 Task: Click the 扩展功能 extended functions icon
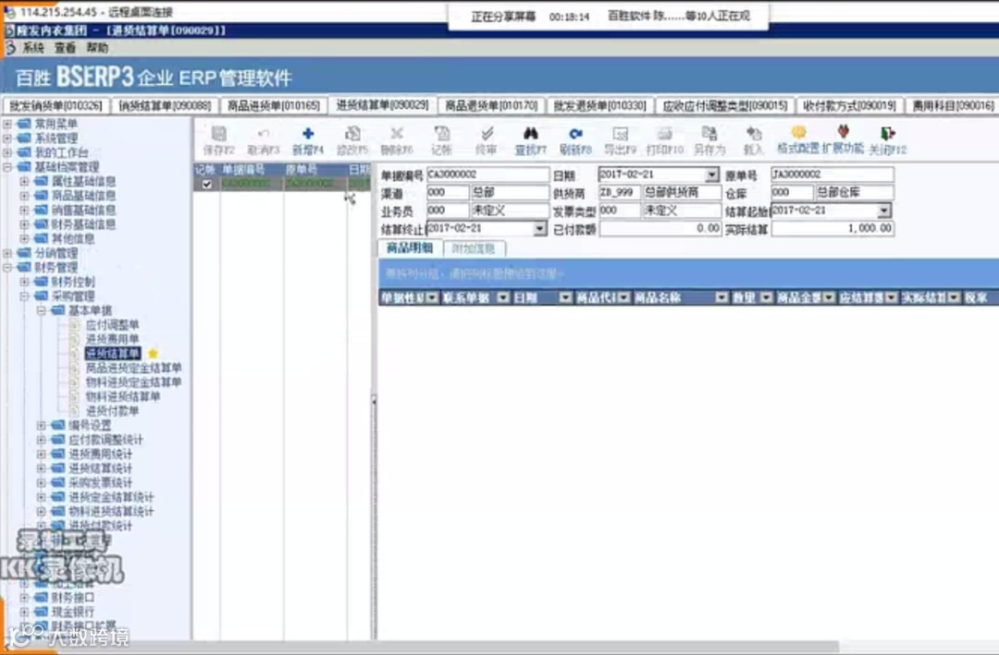coord(843,132)
